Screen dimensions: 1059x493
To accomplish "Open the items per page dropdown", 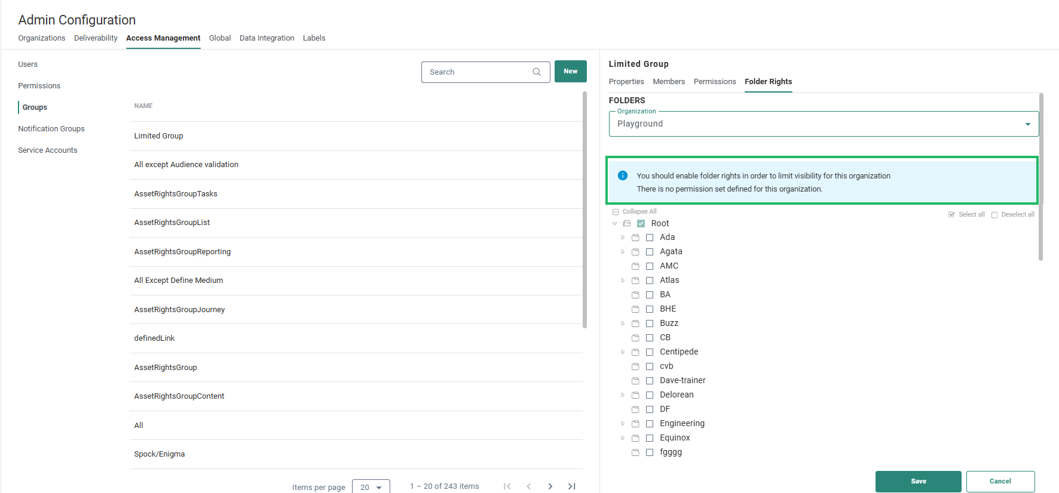I will pyautogui.click(x=371, y=487).
